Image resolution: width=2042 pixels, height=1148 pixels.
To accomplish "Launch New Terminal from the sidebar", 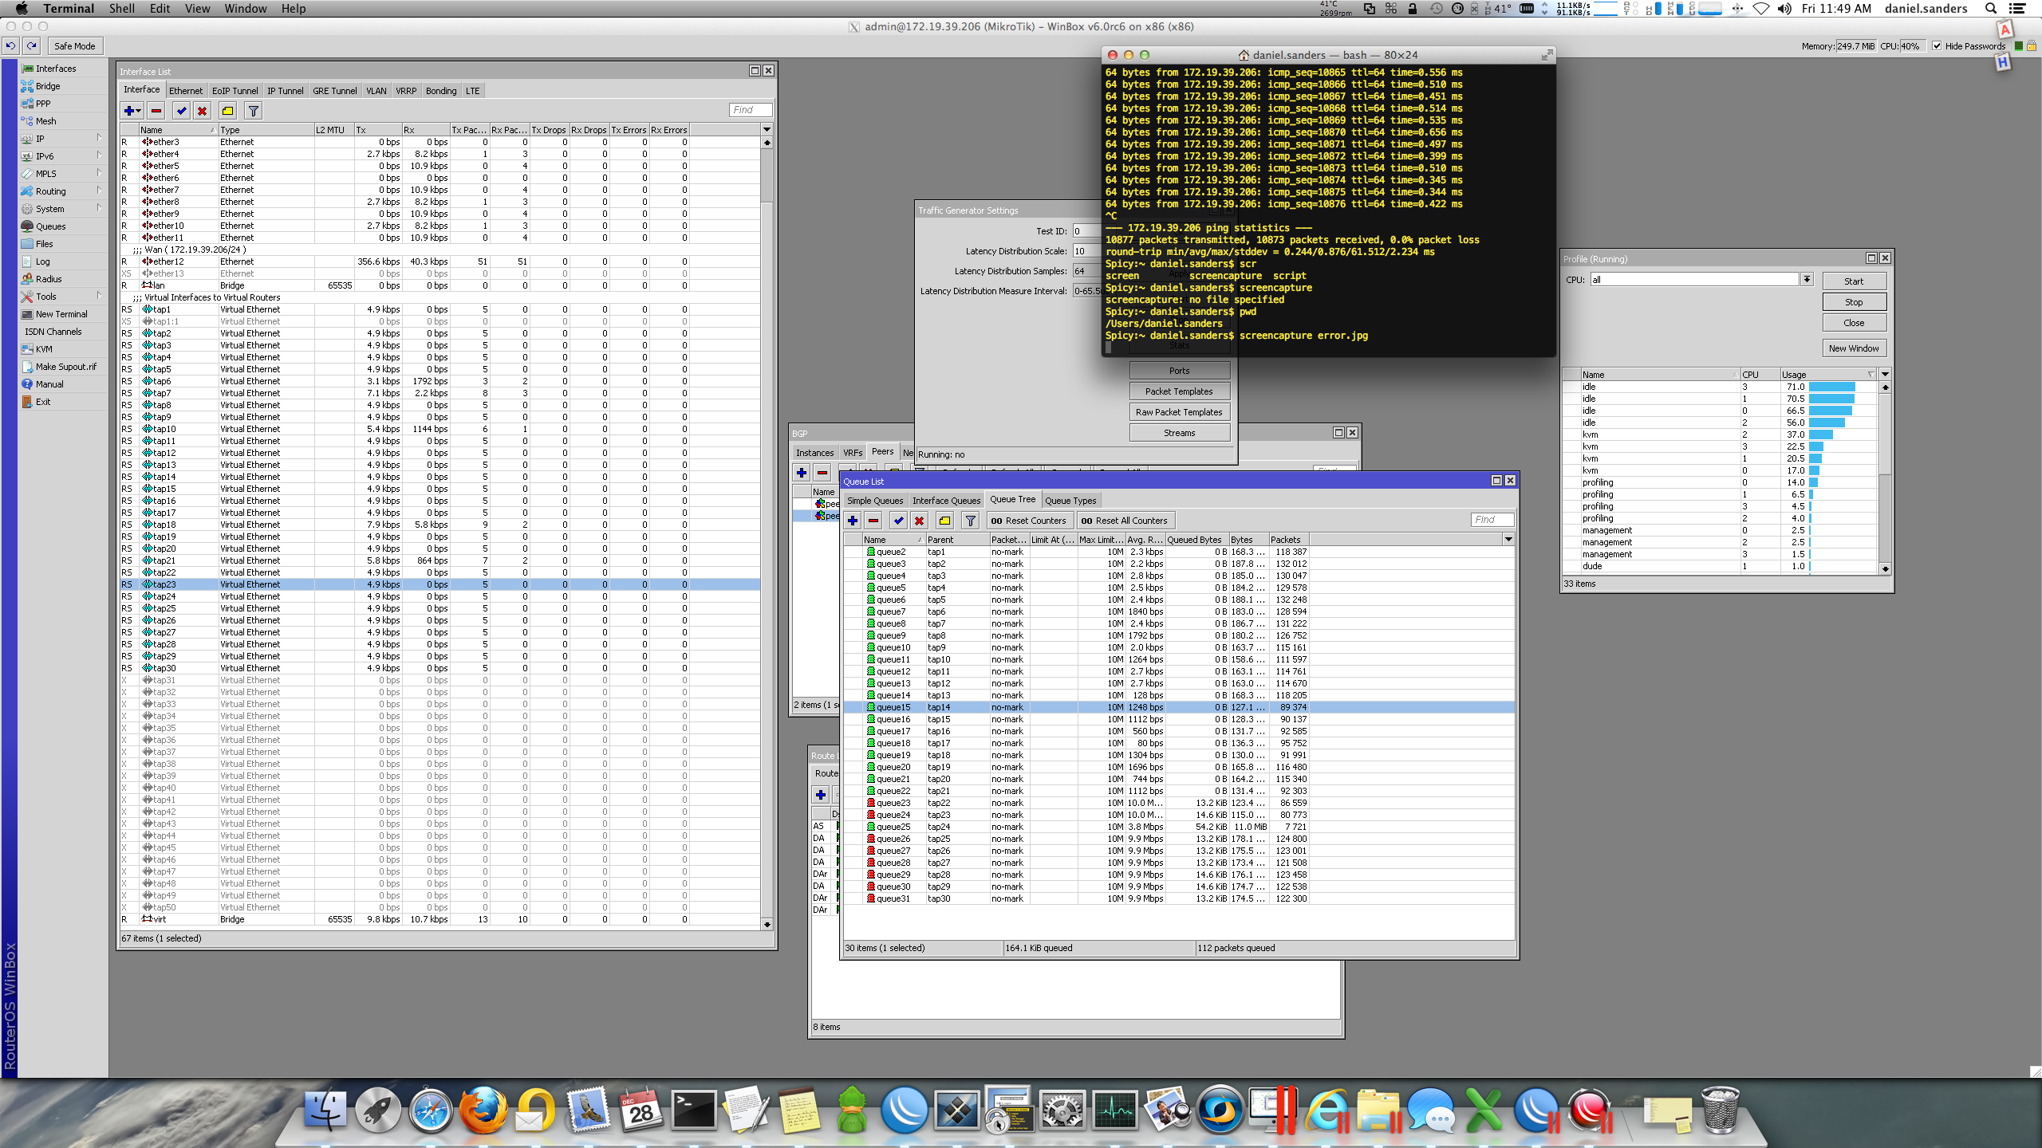I will click(x=61, y=314).
